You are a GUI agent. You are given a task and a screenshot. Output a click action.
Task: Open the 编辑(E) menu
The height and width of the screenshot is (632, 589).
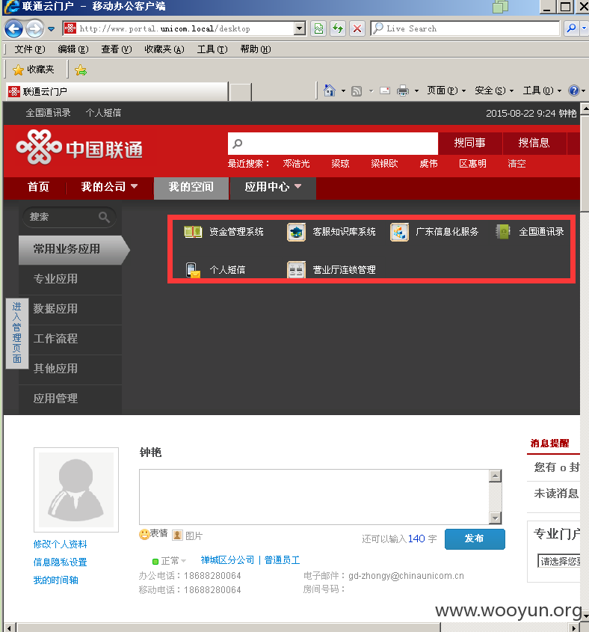73,49
